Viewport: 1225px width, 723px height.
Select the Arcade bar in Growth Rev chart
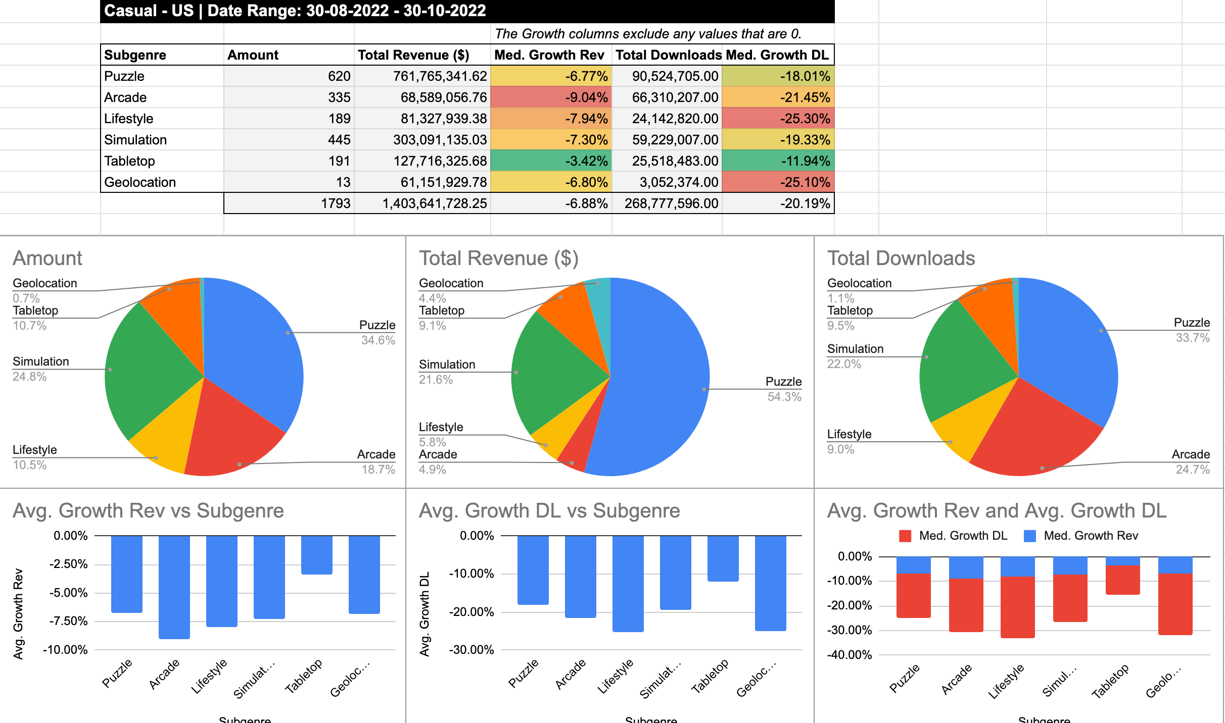(174, 587)
